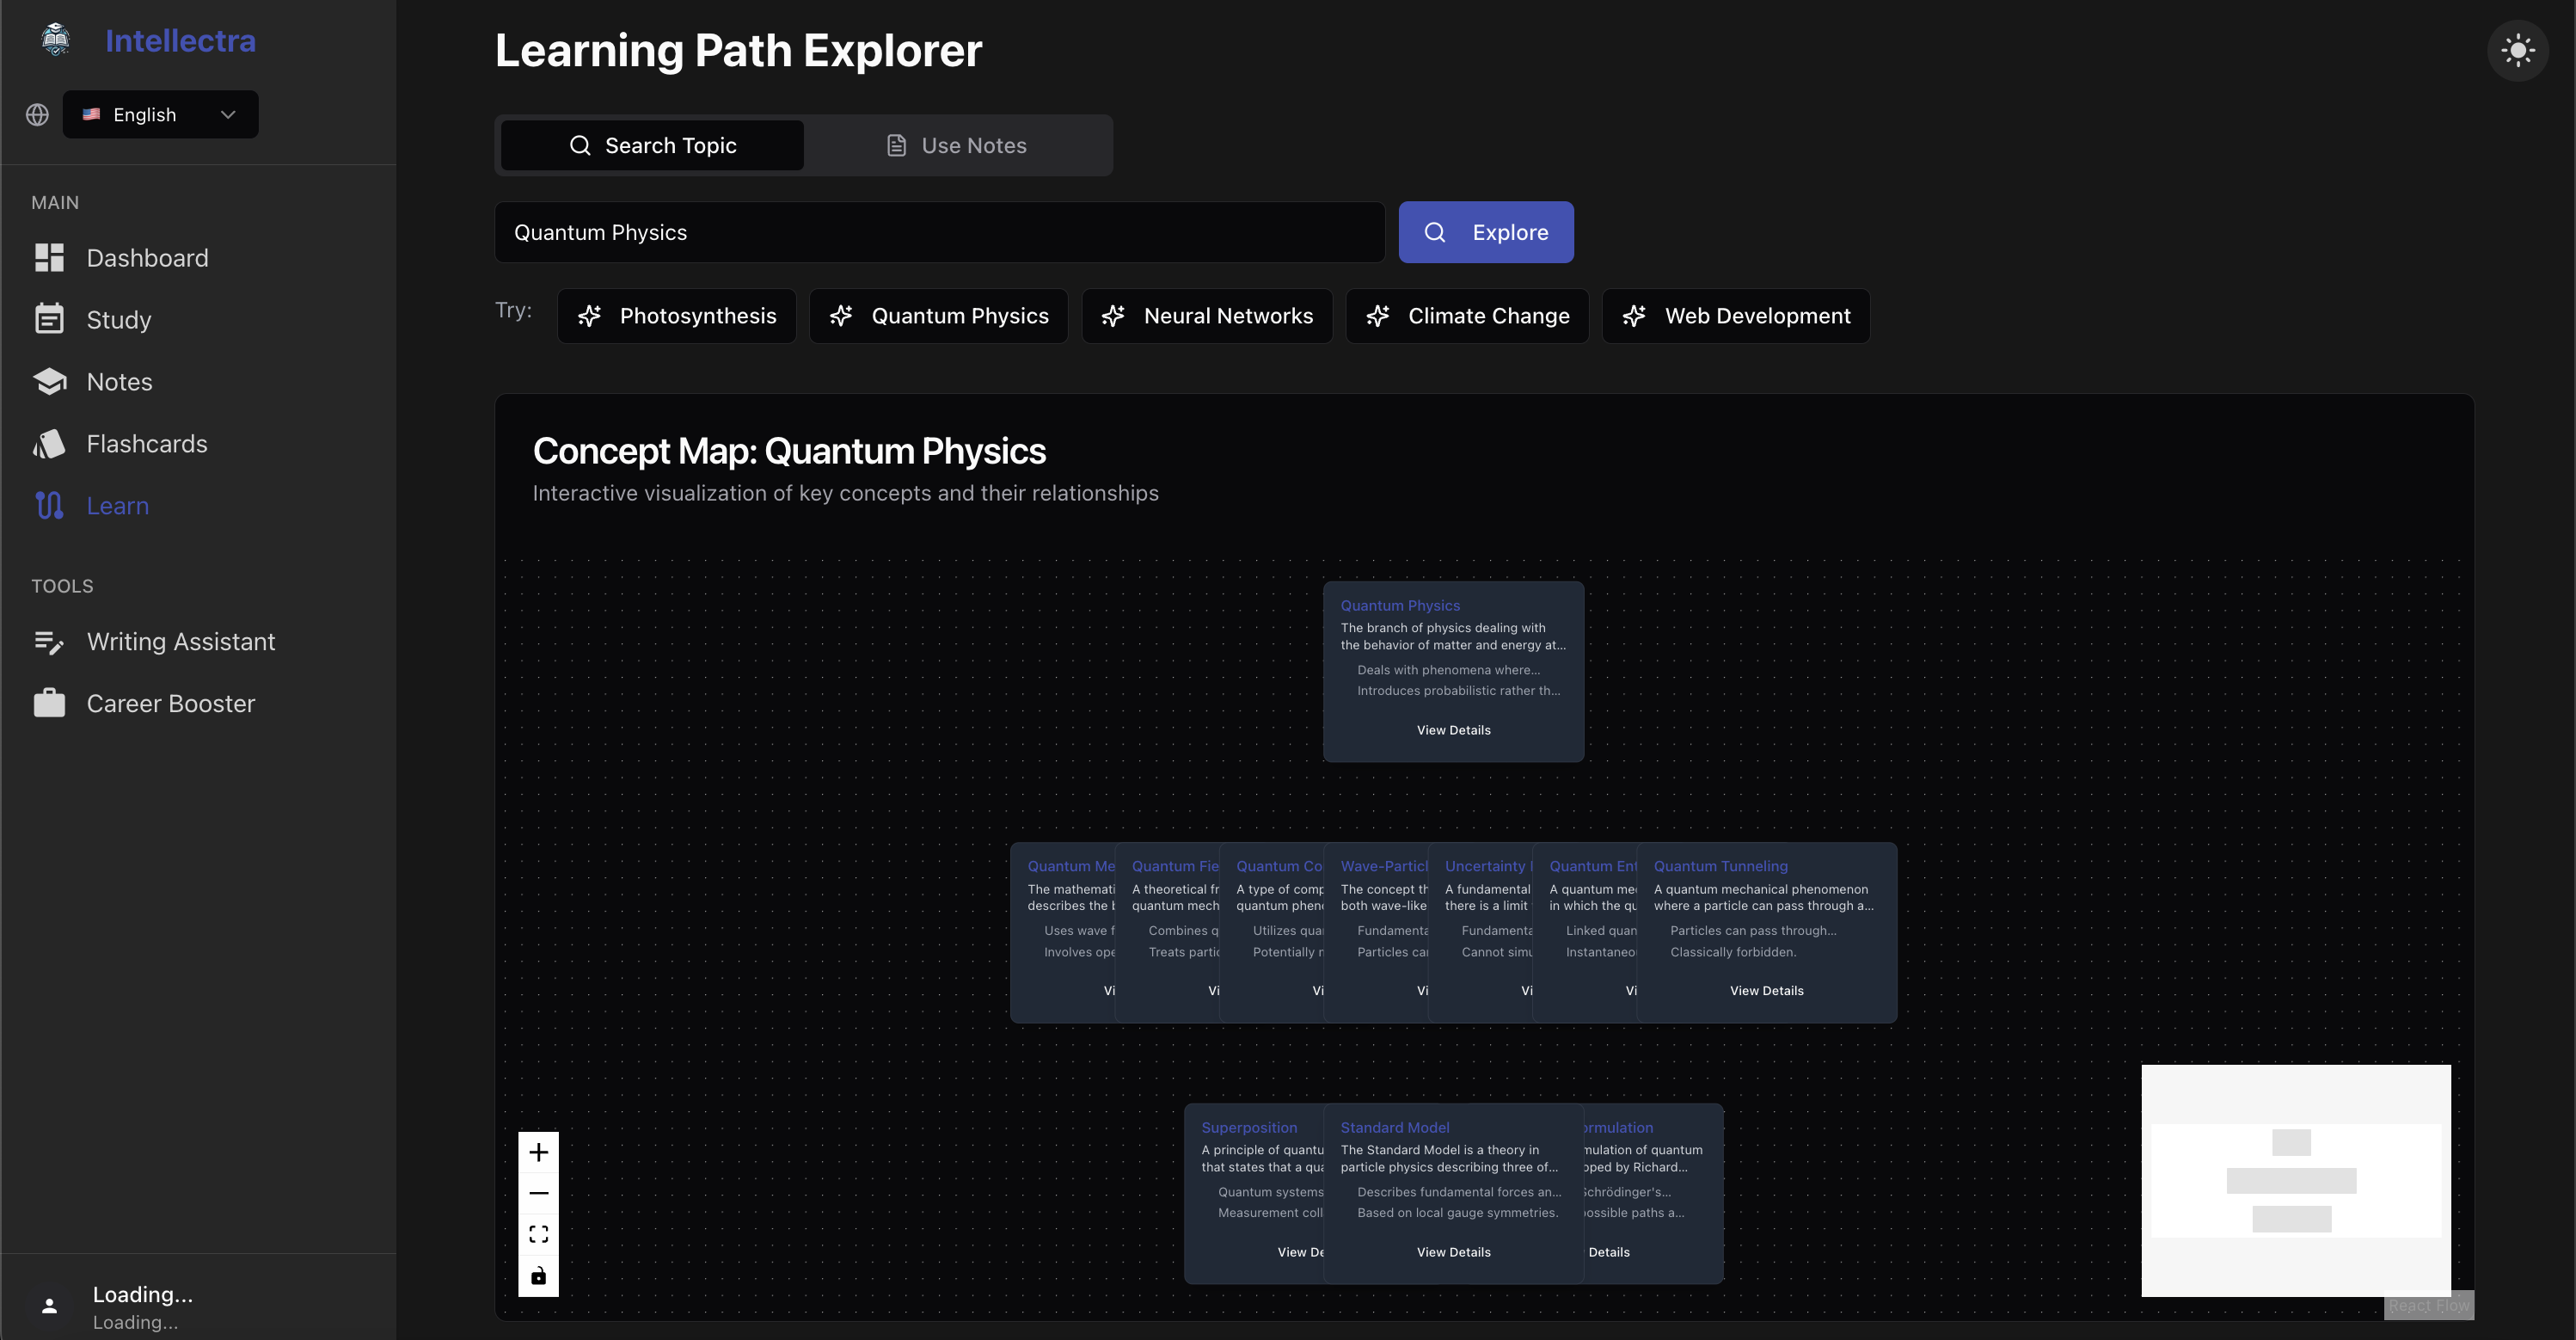
Task: Click the Intellectra logo icon
Action: point(56,40)
